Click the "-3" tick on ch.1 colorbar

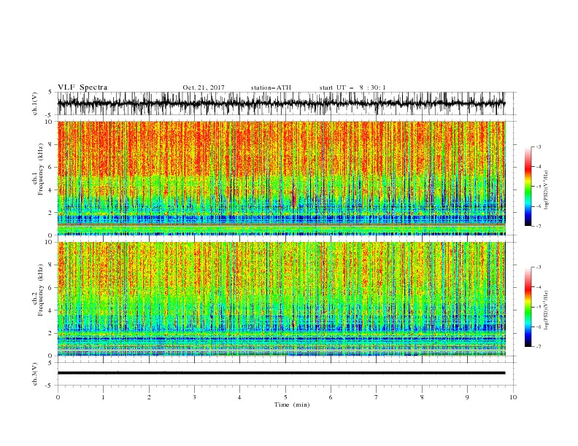pyautogui.click(x=538, y=146)
